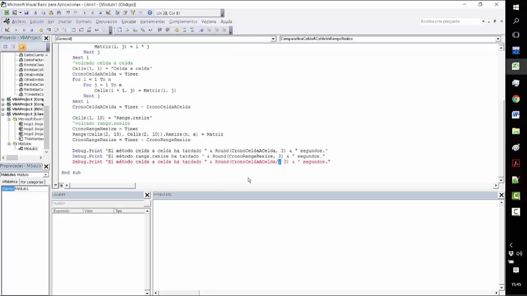Click the Expresión column header in Locales
This screenshot has height=296, width=527.
point(67,211)
